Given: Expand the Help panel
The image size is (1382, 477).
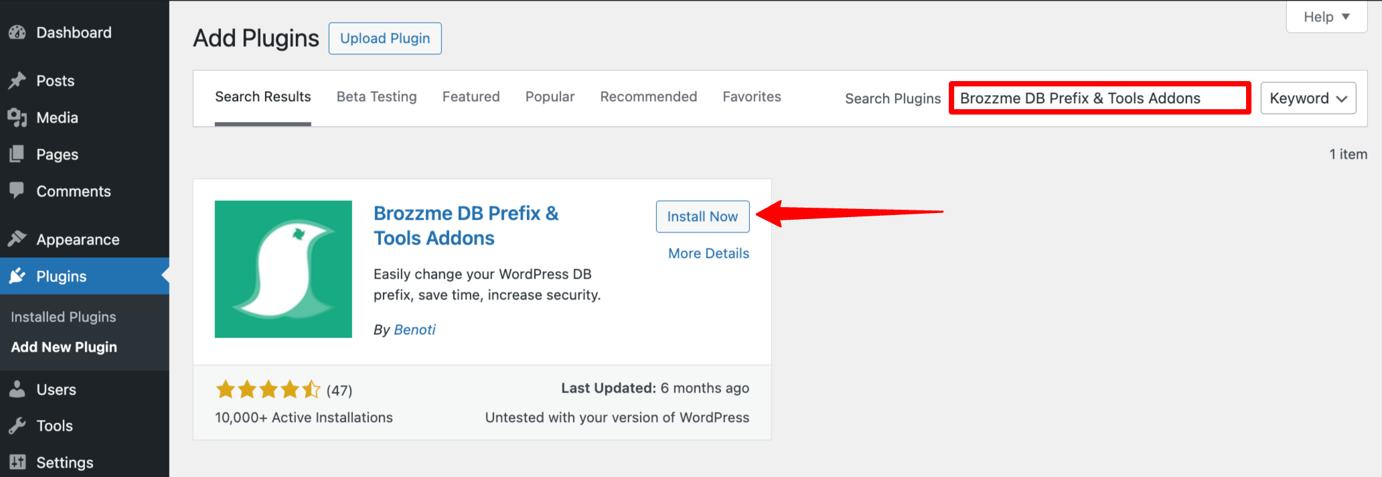Looking at the screenshot, I should pyautogui.click(x=1326, y=17).
